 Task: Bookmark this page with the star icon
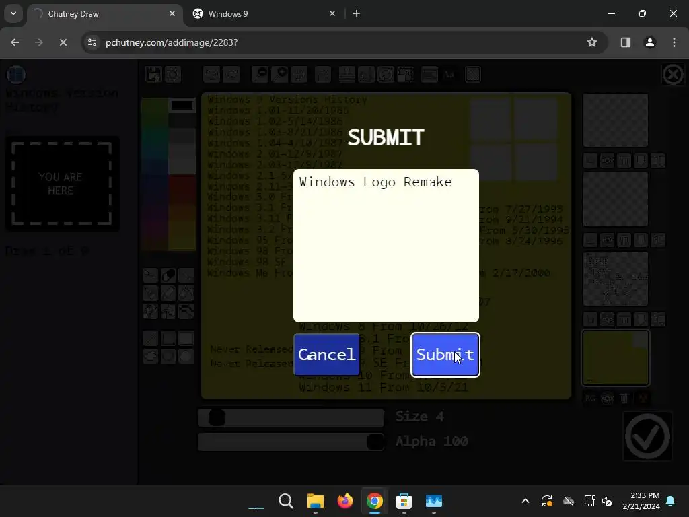pyautogui.click(x=592, y=42)
